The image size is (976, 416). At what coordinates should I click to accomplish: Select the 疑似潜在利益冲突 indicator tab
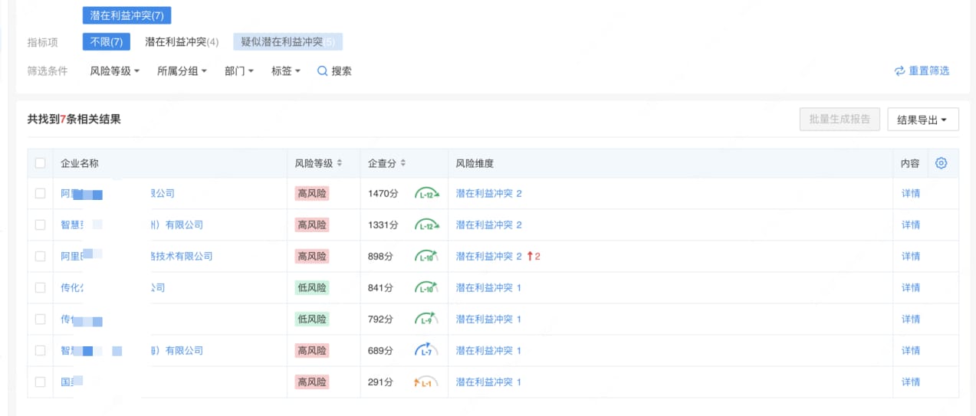pyautogui.click(x=288, y=42)
